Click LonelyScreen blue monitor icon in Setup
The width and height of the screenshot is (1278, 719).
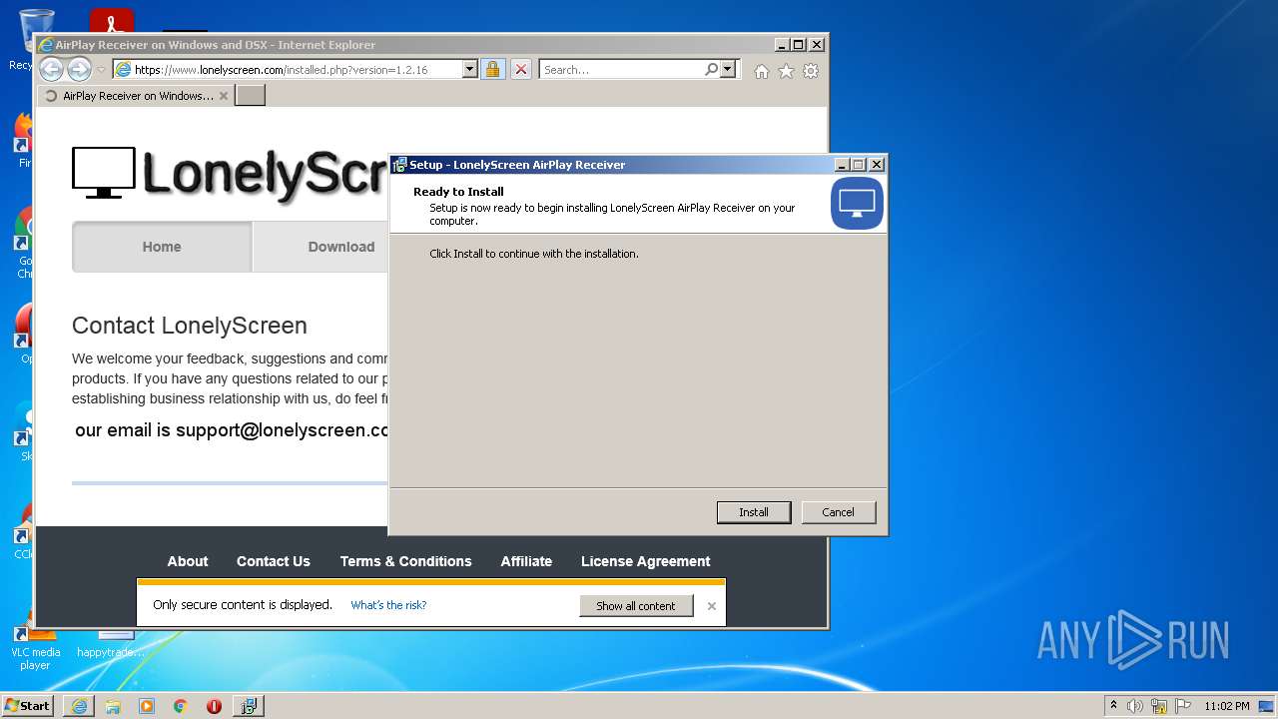[x=857, y=203]
